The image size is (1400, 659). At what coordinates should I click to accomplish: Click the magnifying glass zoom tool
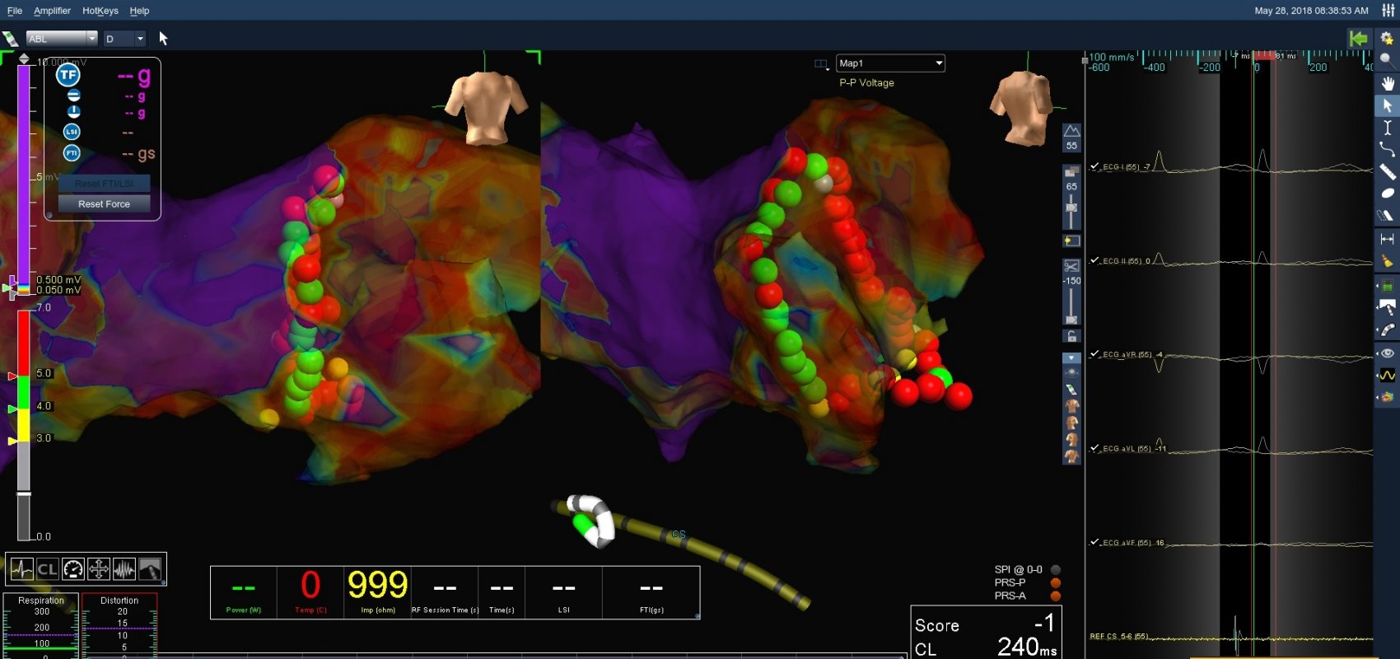[1388, 60]
